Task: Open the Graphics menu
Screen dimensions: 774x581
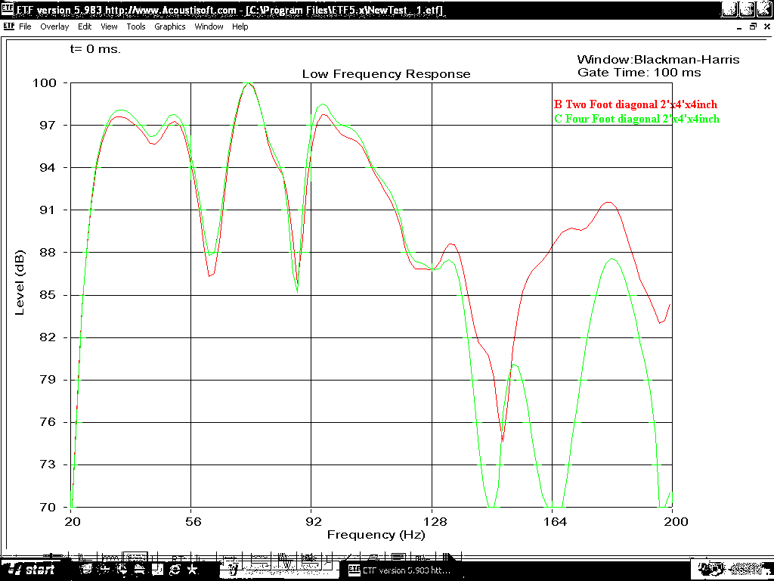Action: [x=169, y=26]
